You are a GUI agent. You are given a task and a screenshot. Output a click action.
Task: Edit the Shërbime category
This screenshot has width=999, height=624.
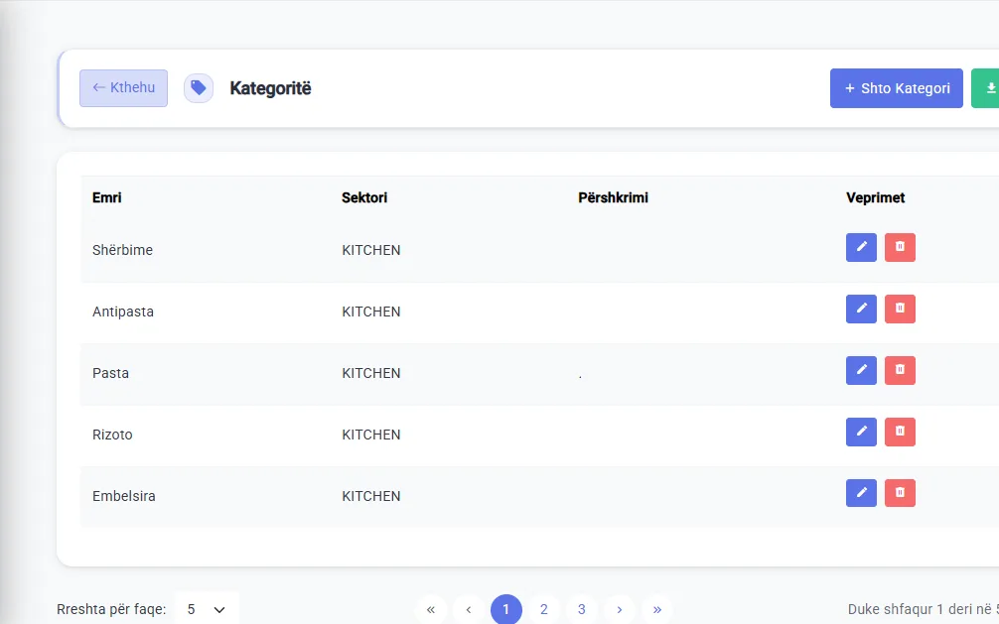861,247
